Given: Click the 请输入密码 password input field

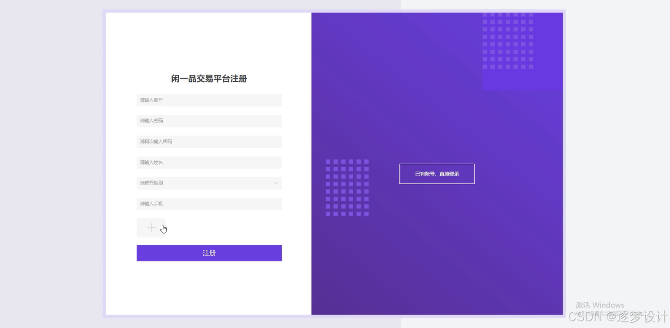Looking at the screenshot, I should (x=209, y=120).
